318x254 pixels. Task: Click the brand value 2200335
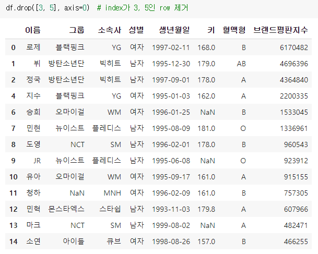click(294, 96)
